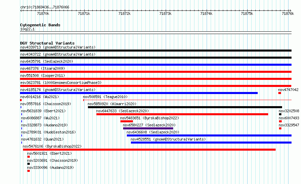Click nsv508591 (Teague2010) label
The image size is (301, 184).
(105, 97)
